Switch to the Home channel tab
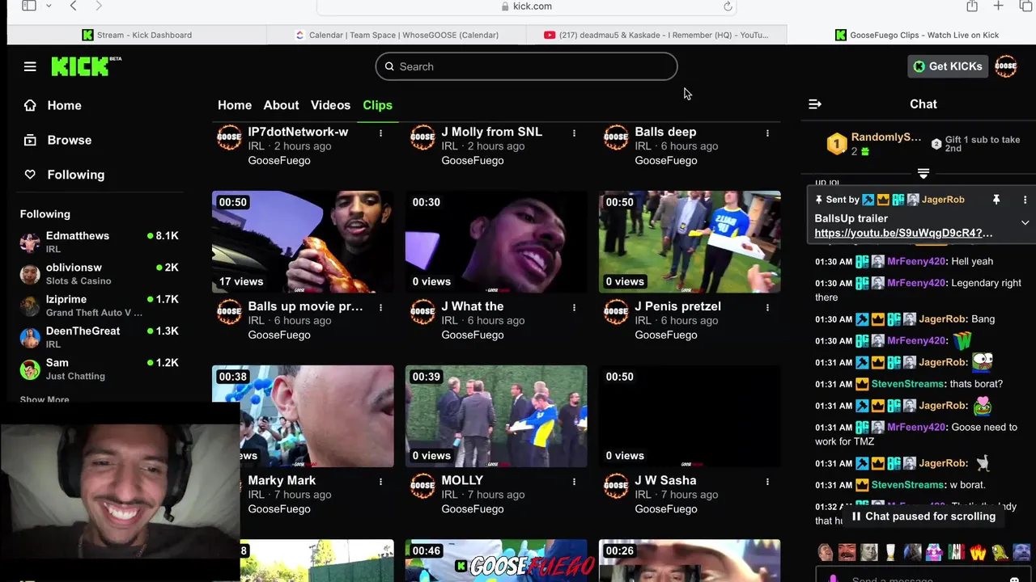This screenshot has height=582, width=1036. pos(235,105)
